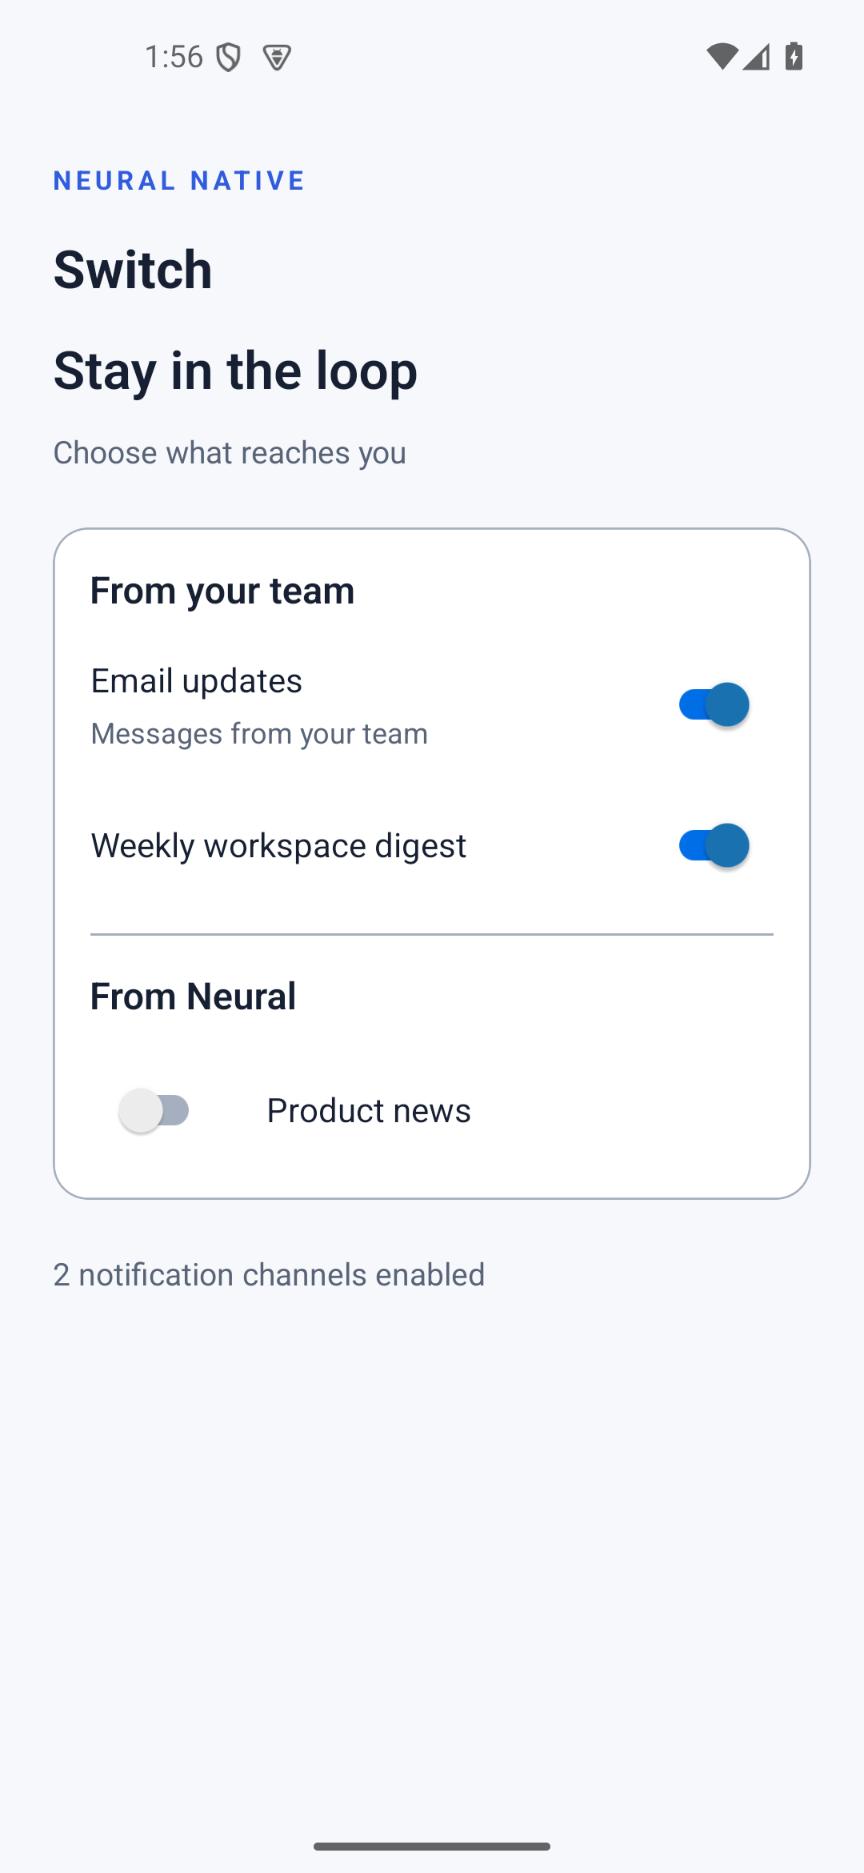864x1873 pixels.
Task: Tap the triangular VPN icon in status bar
Action: 277,58
